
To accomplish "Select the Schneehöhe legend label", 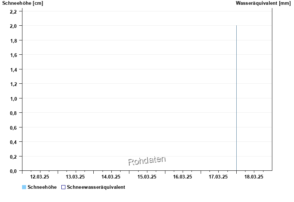I will pos(42,187).
